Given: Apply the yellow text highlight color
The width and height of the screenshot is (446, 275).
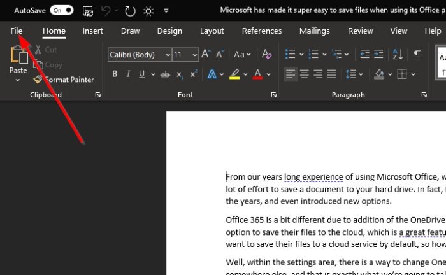Looking at the screenshot, I should (234, 74).
